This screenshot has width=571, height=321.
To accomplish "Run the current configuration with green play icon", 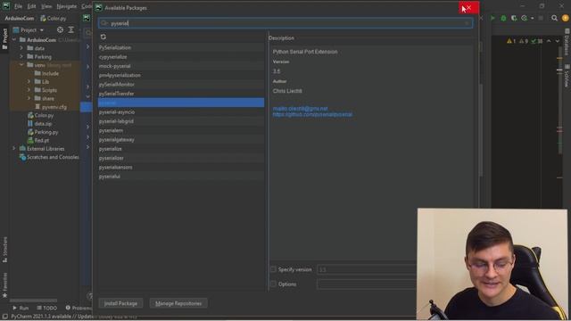I will (492, 18).
